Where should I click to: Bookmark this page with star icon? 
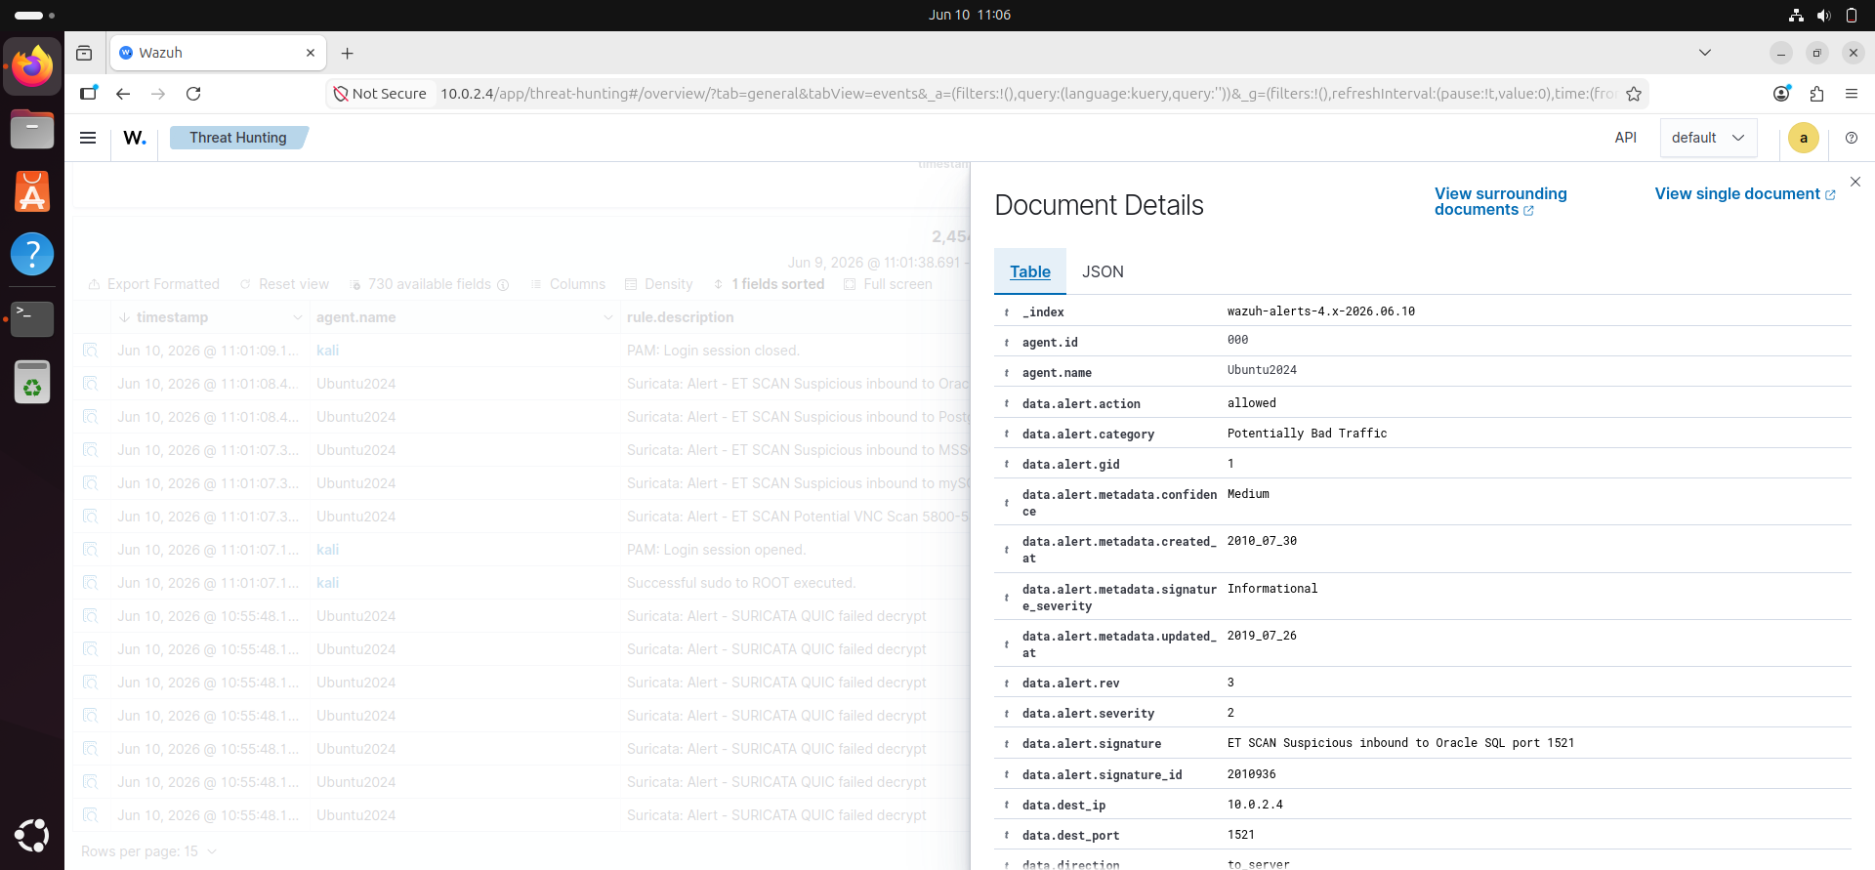click(1634, 94)
